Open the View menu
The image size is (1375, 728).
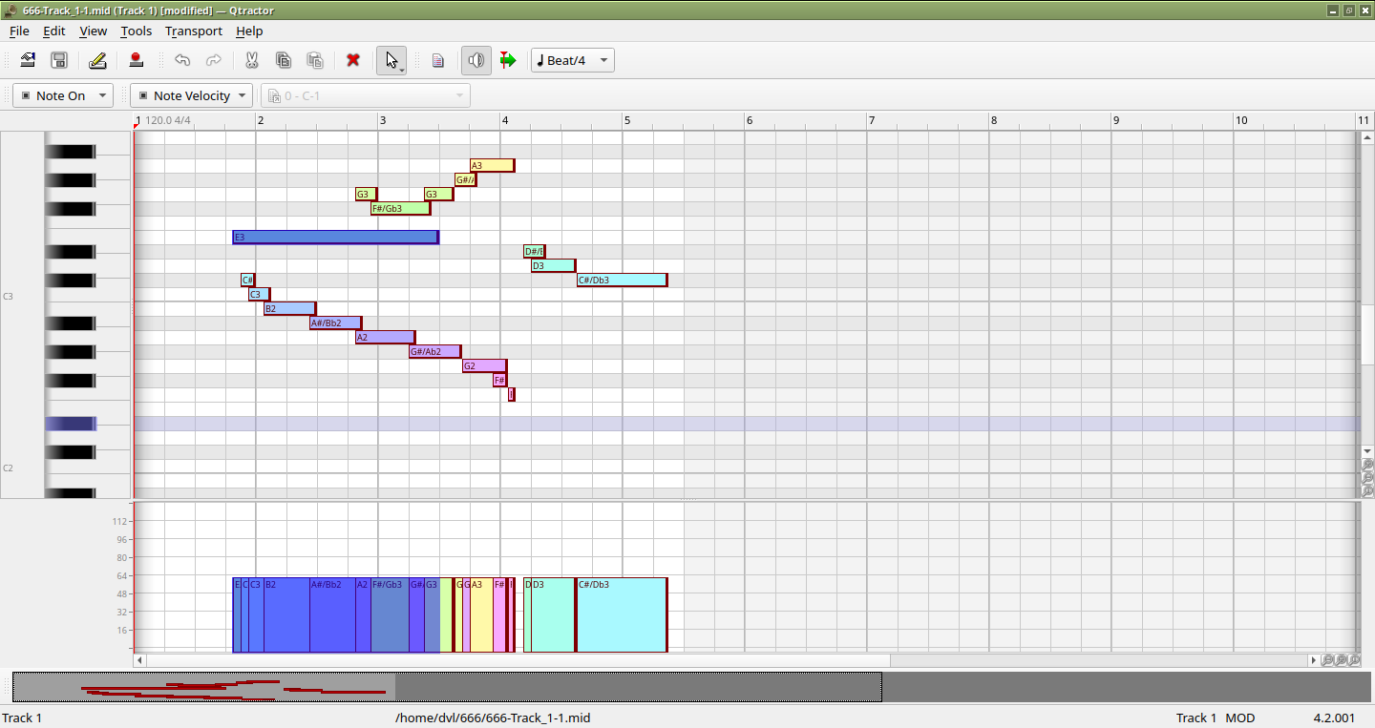pos(93,31)
